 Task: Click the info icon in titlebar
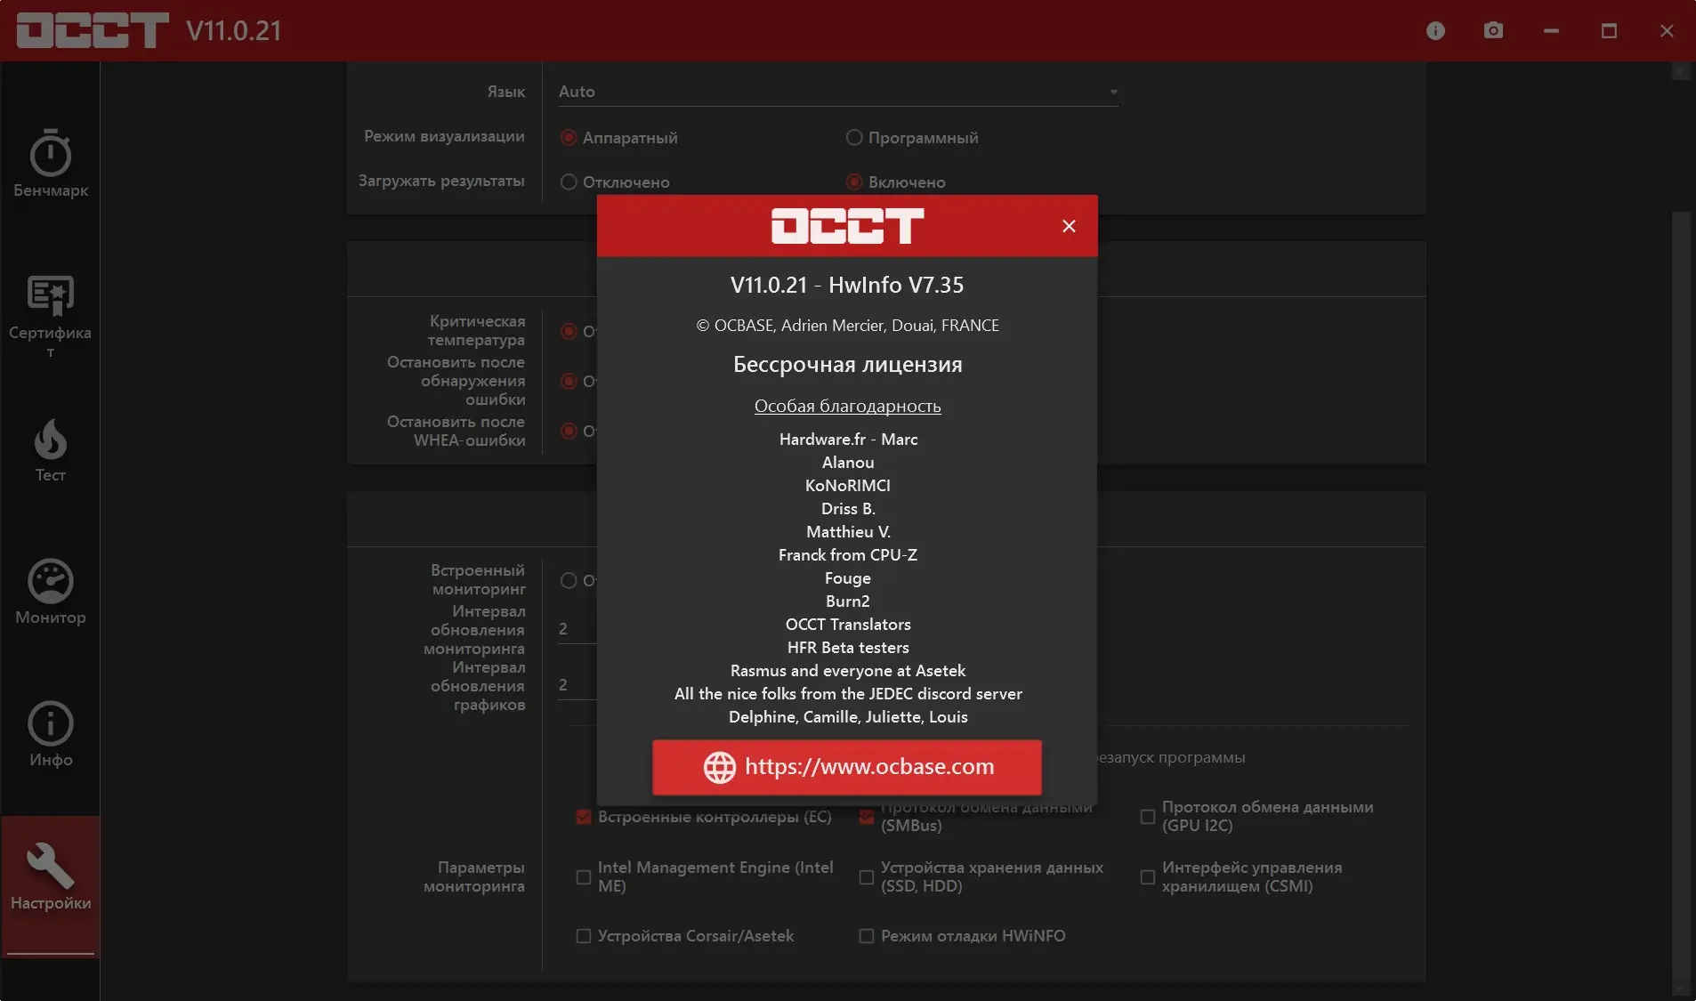click(1434, 30)
